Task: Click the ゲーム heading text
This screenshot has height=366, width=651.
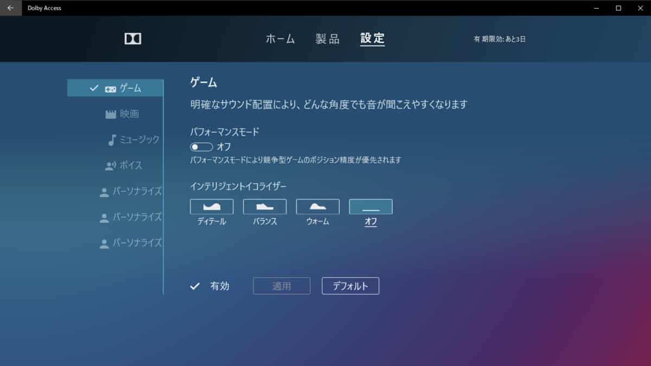Action: click(x=203, y=82)
